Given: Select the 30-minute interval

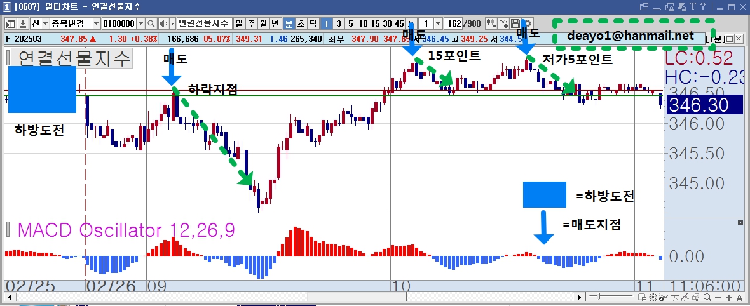Looking at the screenshot, I should (x=387, y=23).
